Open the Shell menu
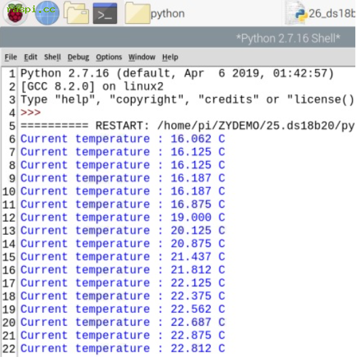The image size is (356, 359). pyautogui.click(x=52, y=57)
